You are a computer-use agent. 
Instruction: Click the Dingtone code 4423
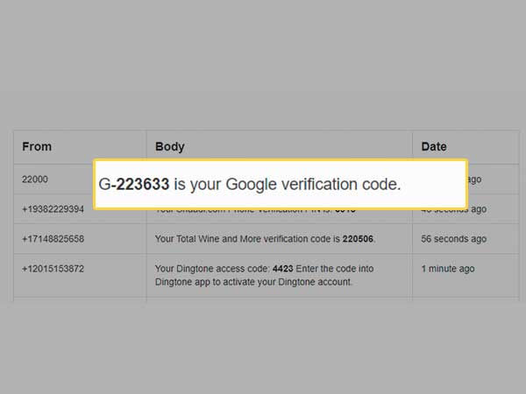click(283, 269)
